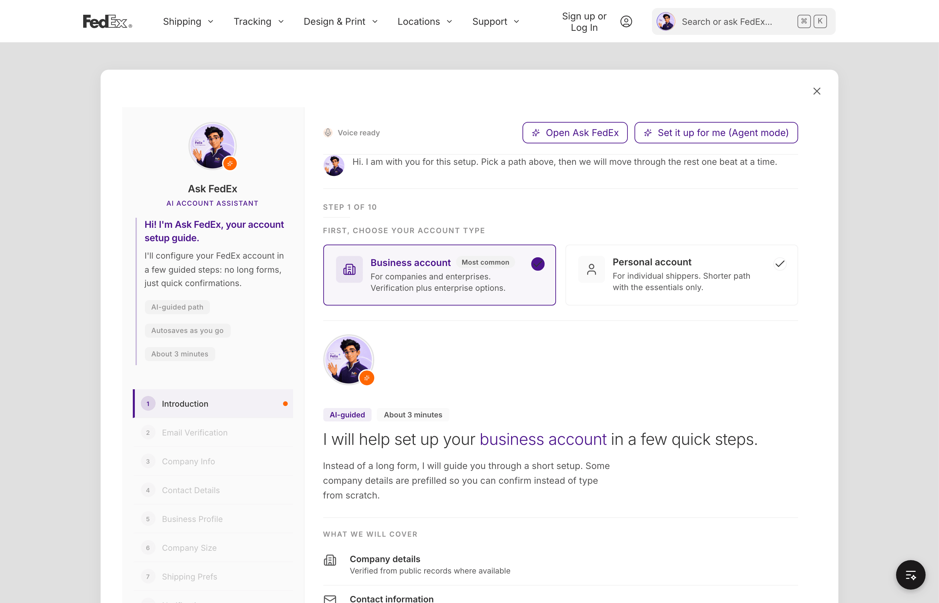Screen dimensions: 939x603
Task: Click the Business account building icon
Action: point(349,269)
